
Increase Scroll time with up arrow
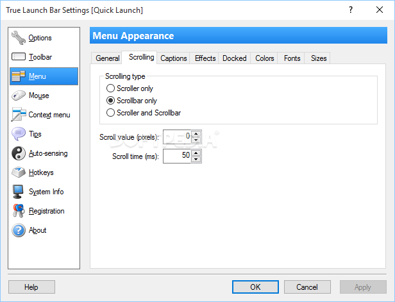click(196, 153)
